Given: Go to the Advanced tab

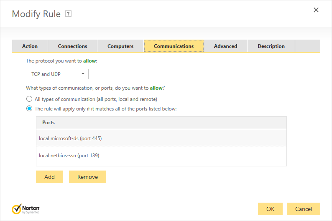Looking at the screenshot, I should (x=225, y=46).
